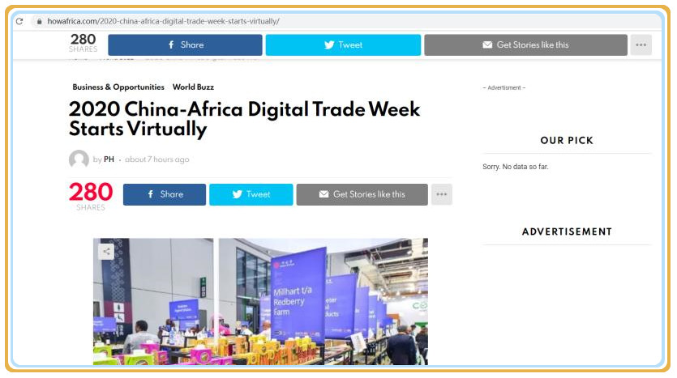Click top Get Stories like this button
The width and height of the screenshot is (677, 378).
525,45
